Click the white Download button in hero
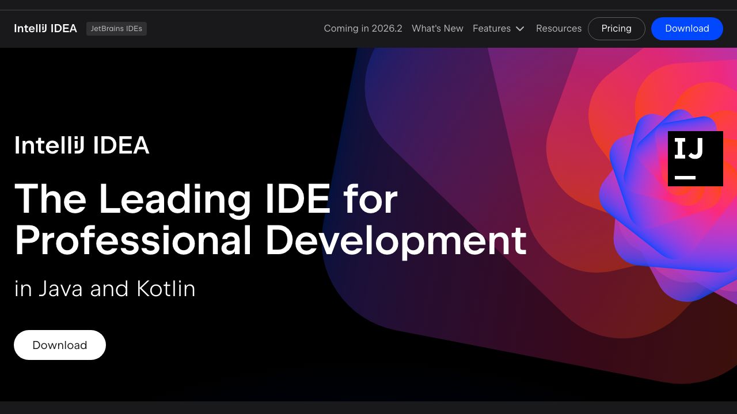The image size is (737, 414). tap(60, 345)
